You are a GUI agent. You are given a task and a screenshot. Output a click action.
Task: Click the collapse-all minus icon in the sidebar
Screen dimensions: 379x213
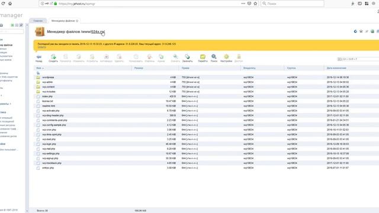pos(17,25)
